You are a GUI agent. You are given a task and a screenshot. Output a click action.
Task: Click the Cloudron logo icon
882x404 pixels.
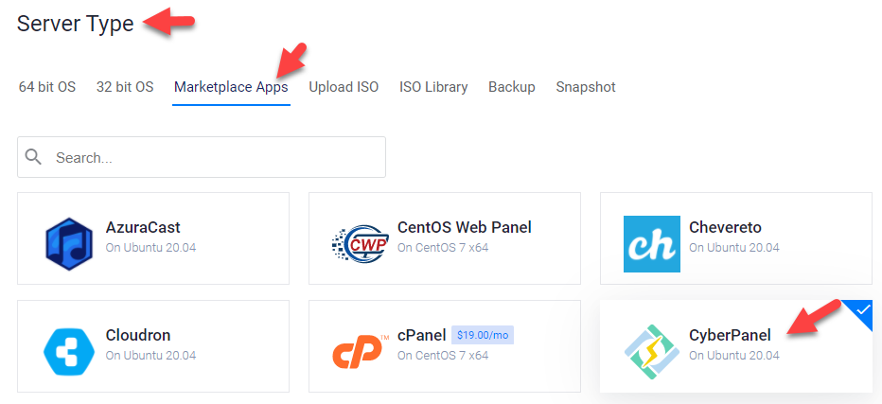pos(69,352)
